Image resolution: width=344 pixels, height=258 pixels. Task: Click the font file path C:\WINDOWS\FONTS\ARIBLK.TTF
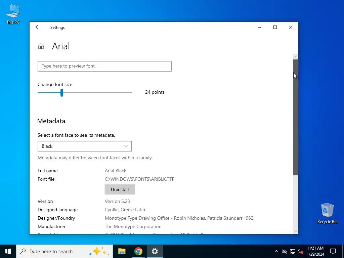click(139, 179)
